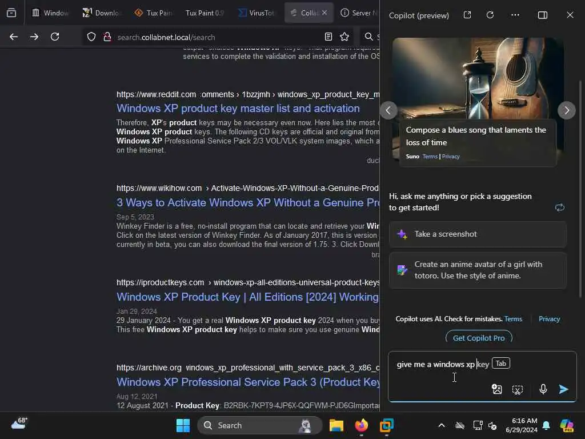Open Copilot in a new window

[467, 15]
